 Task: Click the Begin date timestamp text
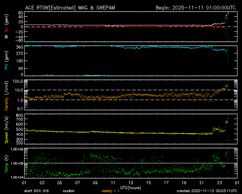(195, 8)
